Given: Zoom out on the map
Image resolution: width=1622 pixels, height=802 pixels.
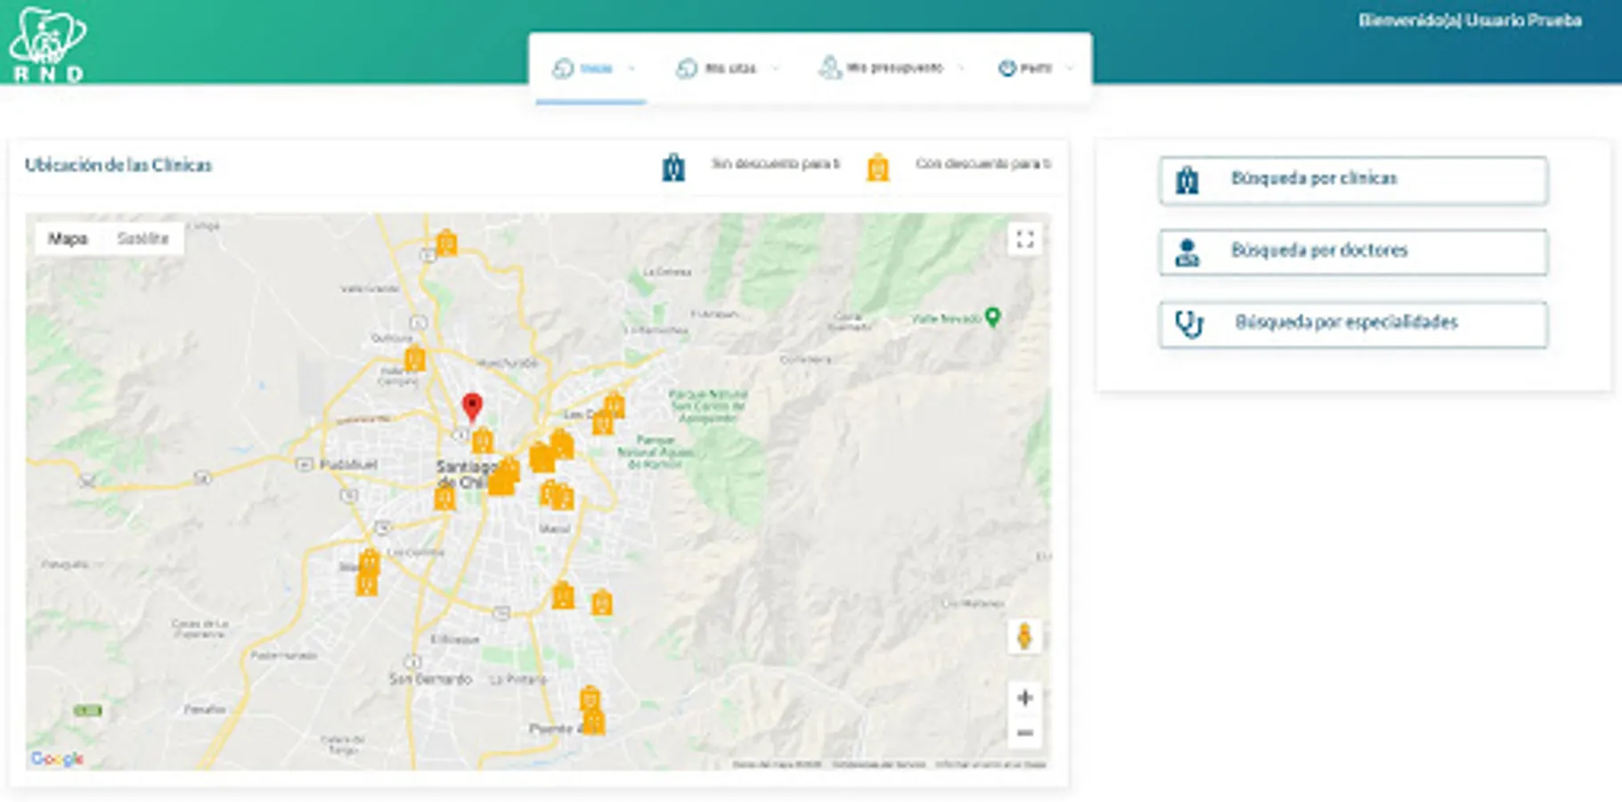Looking at the screenshot, I should point(1024,733).
